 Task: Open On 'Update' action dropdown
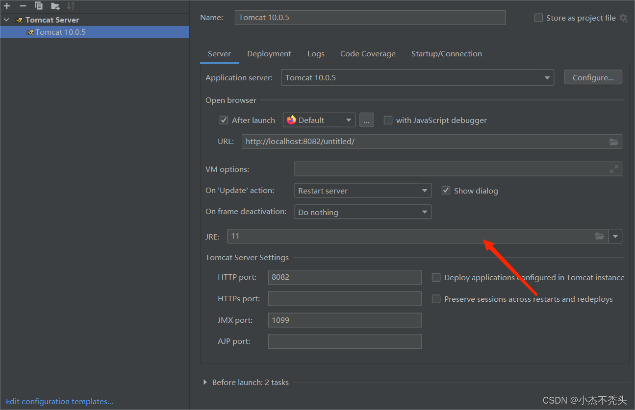363,191
